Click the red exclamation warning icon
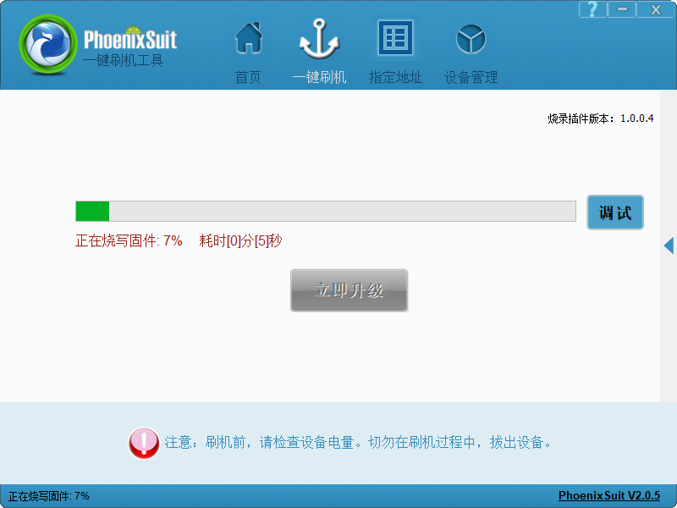 (144, 443)
